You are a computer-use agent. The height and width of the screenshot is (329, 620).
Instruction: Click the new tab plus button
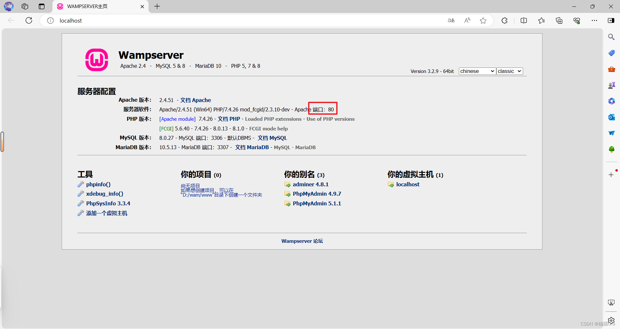click(157, 6)
